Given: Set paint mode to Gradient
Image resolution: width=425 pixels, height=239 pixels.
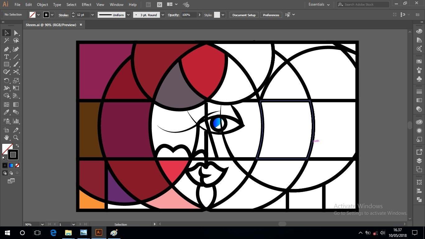Looking at the screenshot, I should [x=11, y=165].
